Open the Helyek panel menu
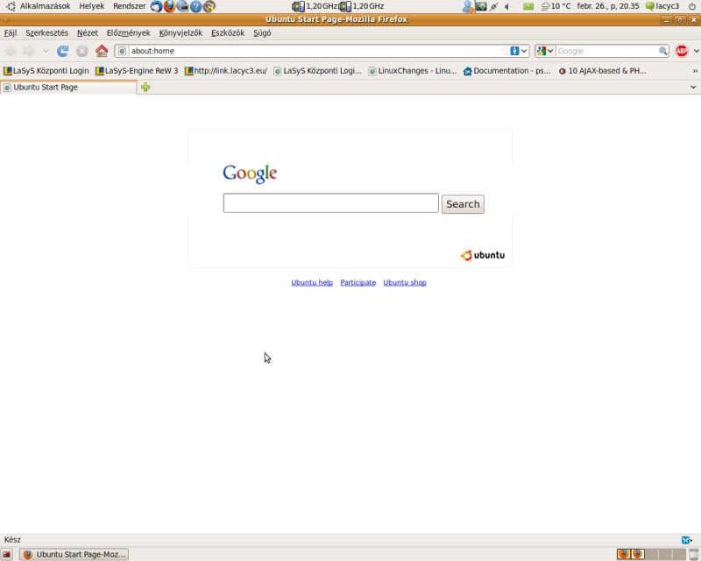 [92, 6]
